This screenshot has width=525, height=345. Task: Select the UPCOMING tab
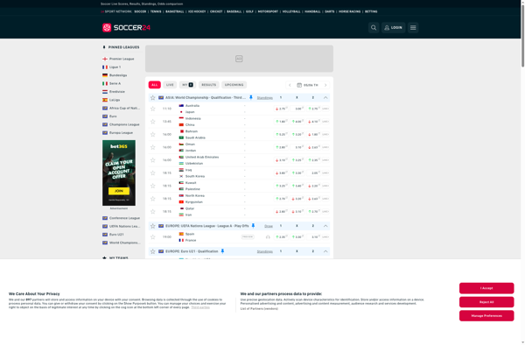(234, 85)
